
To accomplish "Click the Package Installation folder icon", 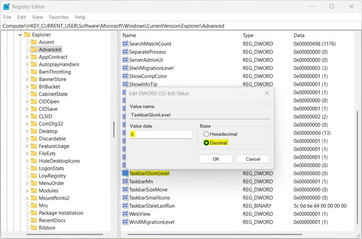I will (34, 213).
